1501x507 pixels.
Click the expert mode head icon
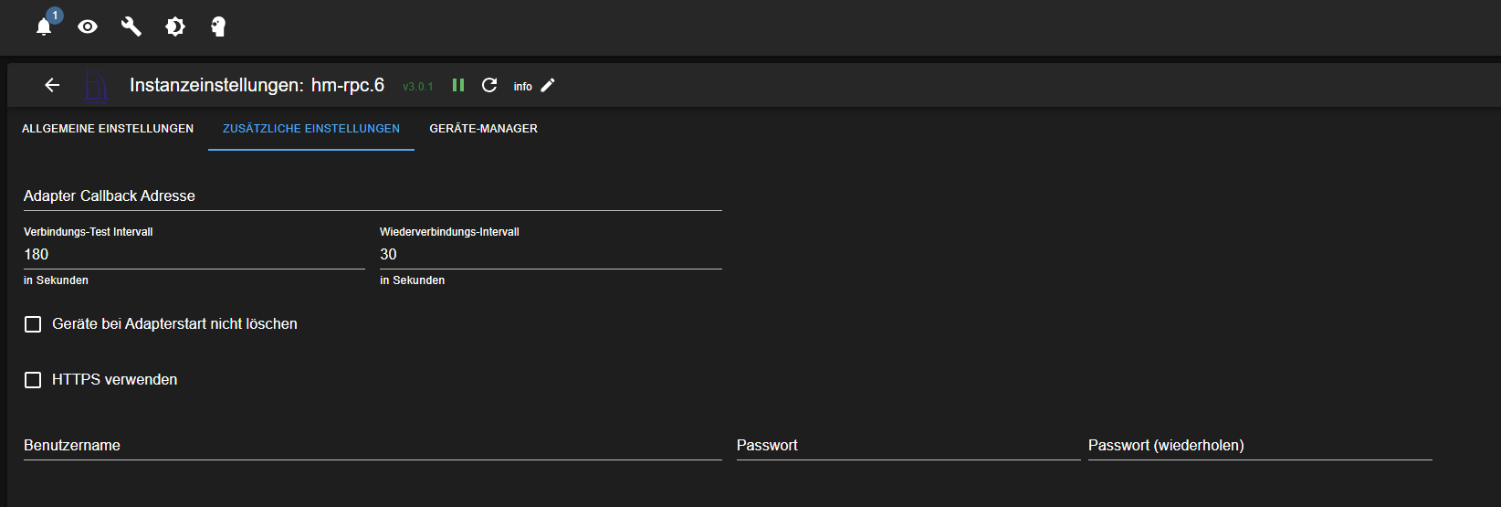[x=218, y=26]
